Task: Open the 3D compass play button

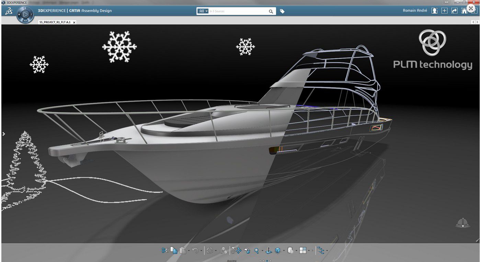Action: [25, 15]
